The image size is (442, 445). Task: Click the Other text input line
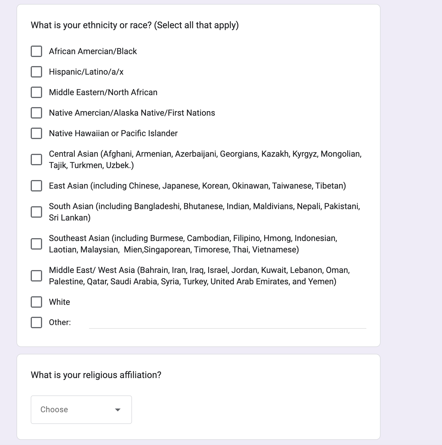click(227, 323)
